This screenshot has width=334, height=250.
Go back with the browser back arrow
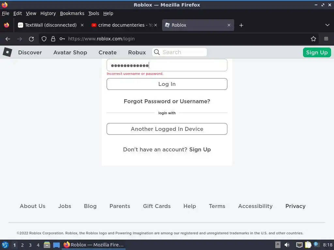pyautogui.click(x=8, y=39)
